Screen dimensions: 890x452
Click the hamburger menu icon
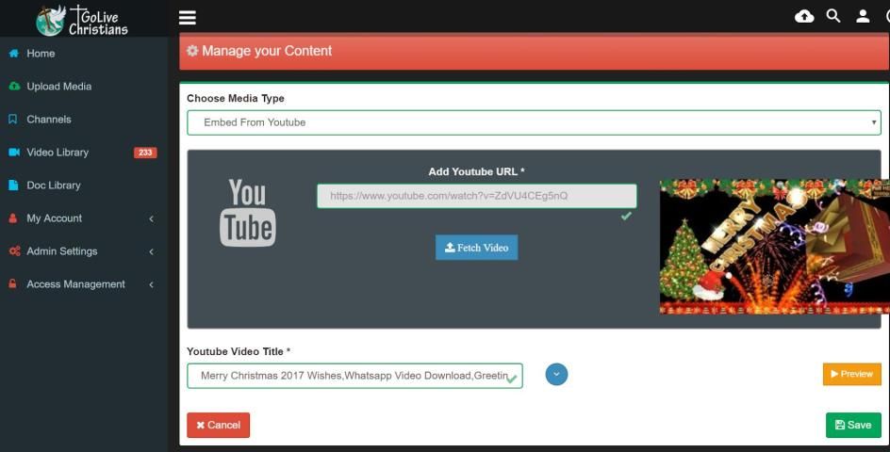point(188,17)
